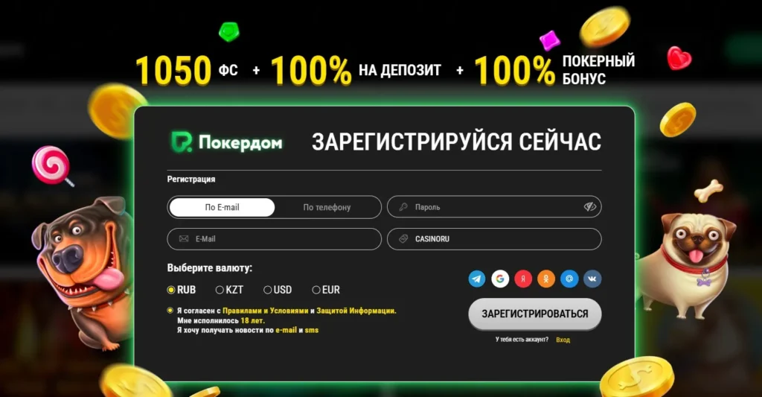Toggle the terms agreement checkbox

171,311
